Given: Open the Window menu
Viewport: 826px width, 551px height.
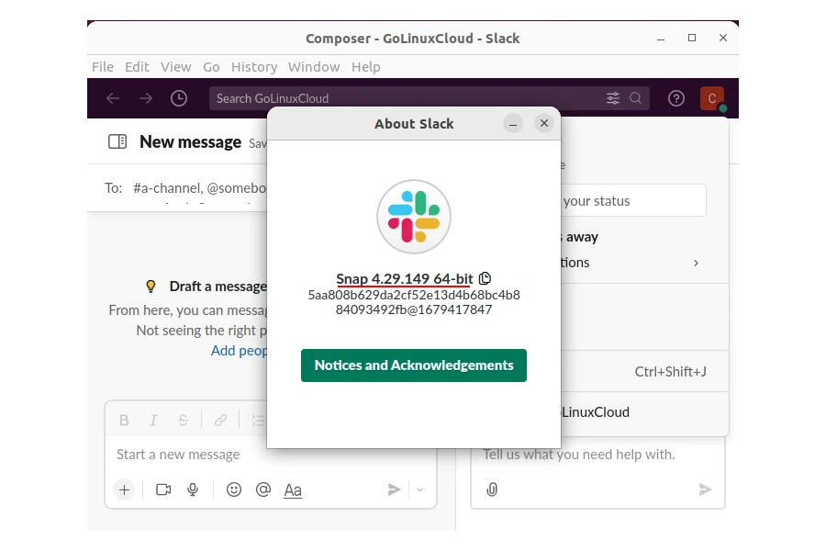Looking at the screenshot, I should pyautogui.click(x=314, y=67).
